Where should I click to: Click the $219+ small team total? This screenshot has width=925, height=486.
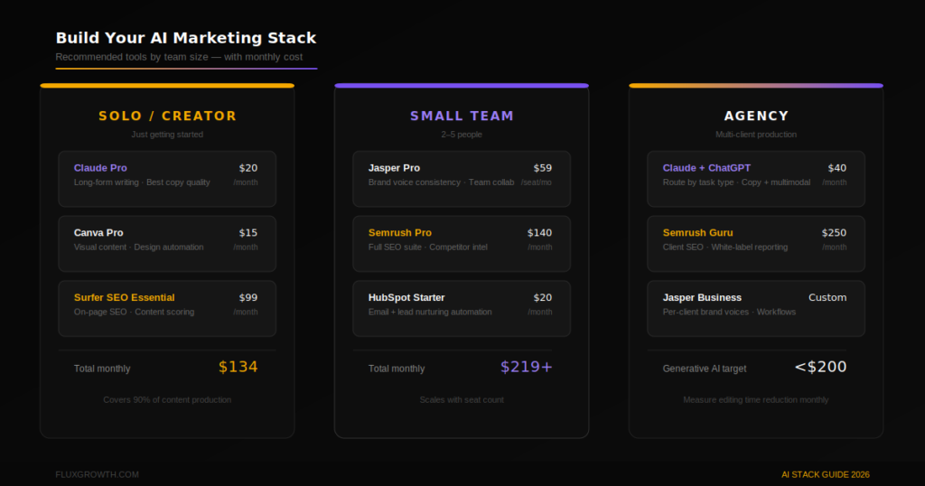click(527, 367)
